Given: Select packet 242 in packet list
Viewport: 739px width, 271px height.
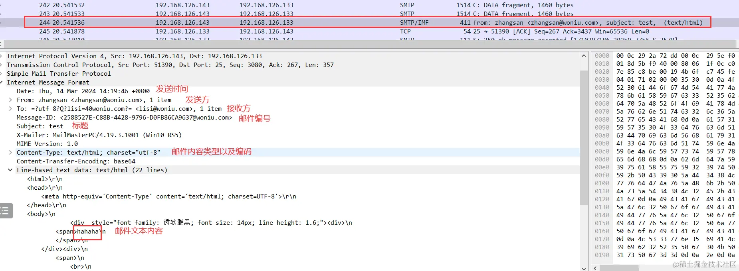Looking at the screenshot, I should (x=369, y=5).
